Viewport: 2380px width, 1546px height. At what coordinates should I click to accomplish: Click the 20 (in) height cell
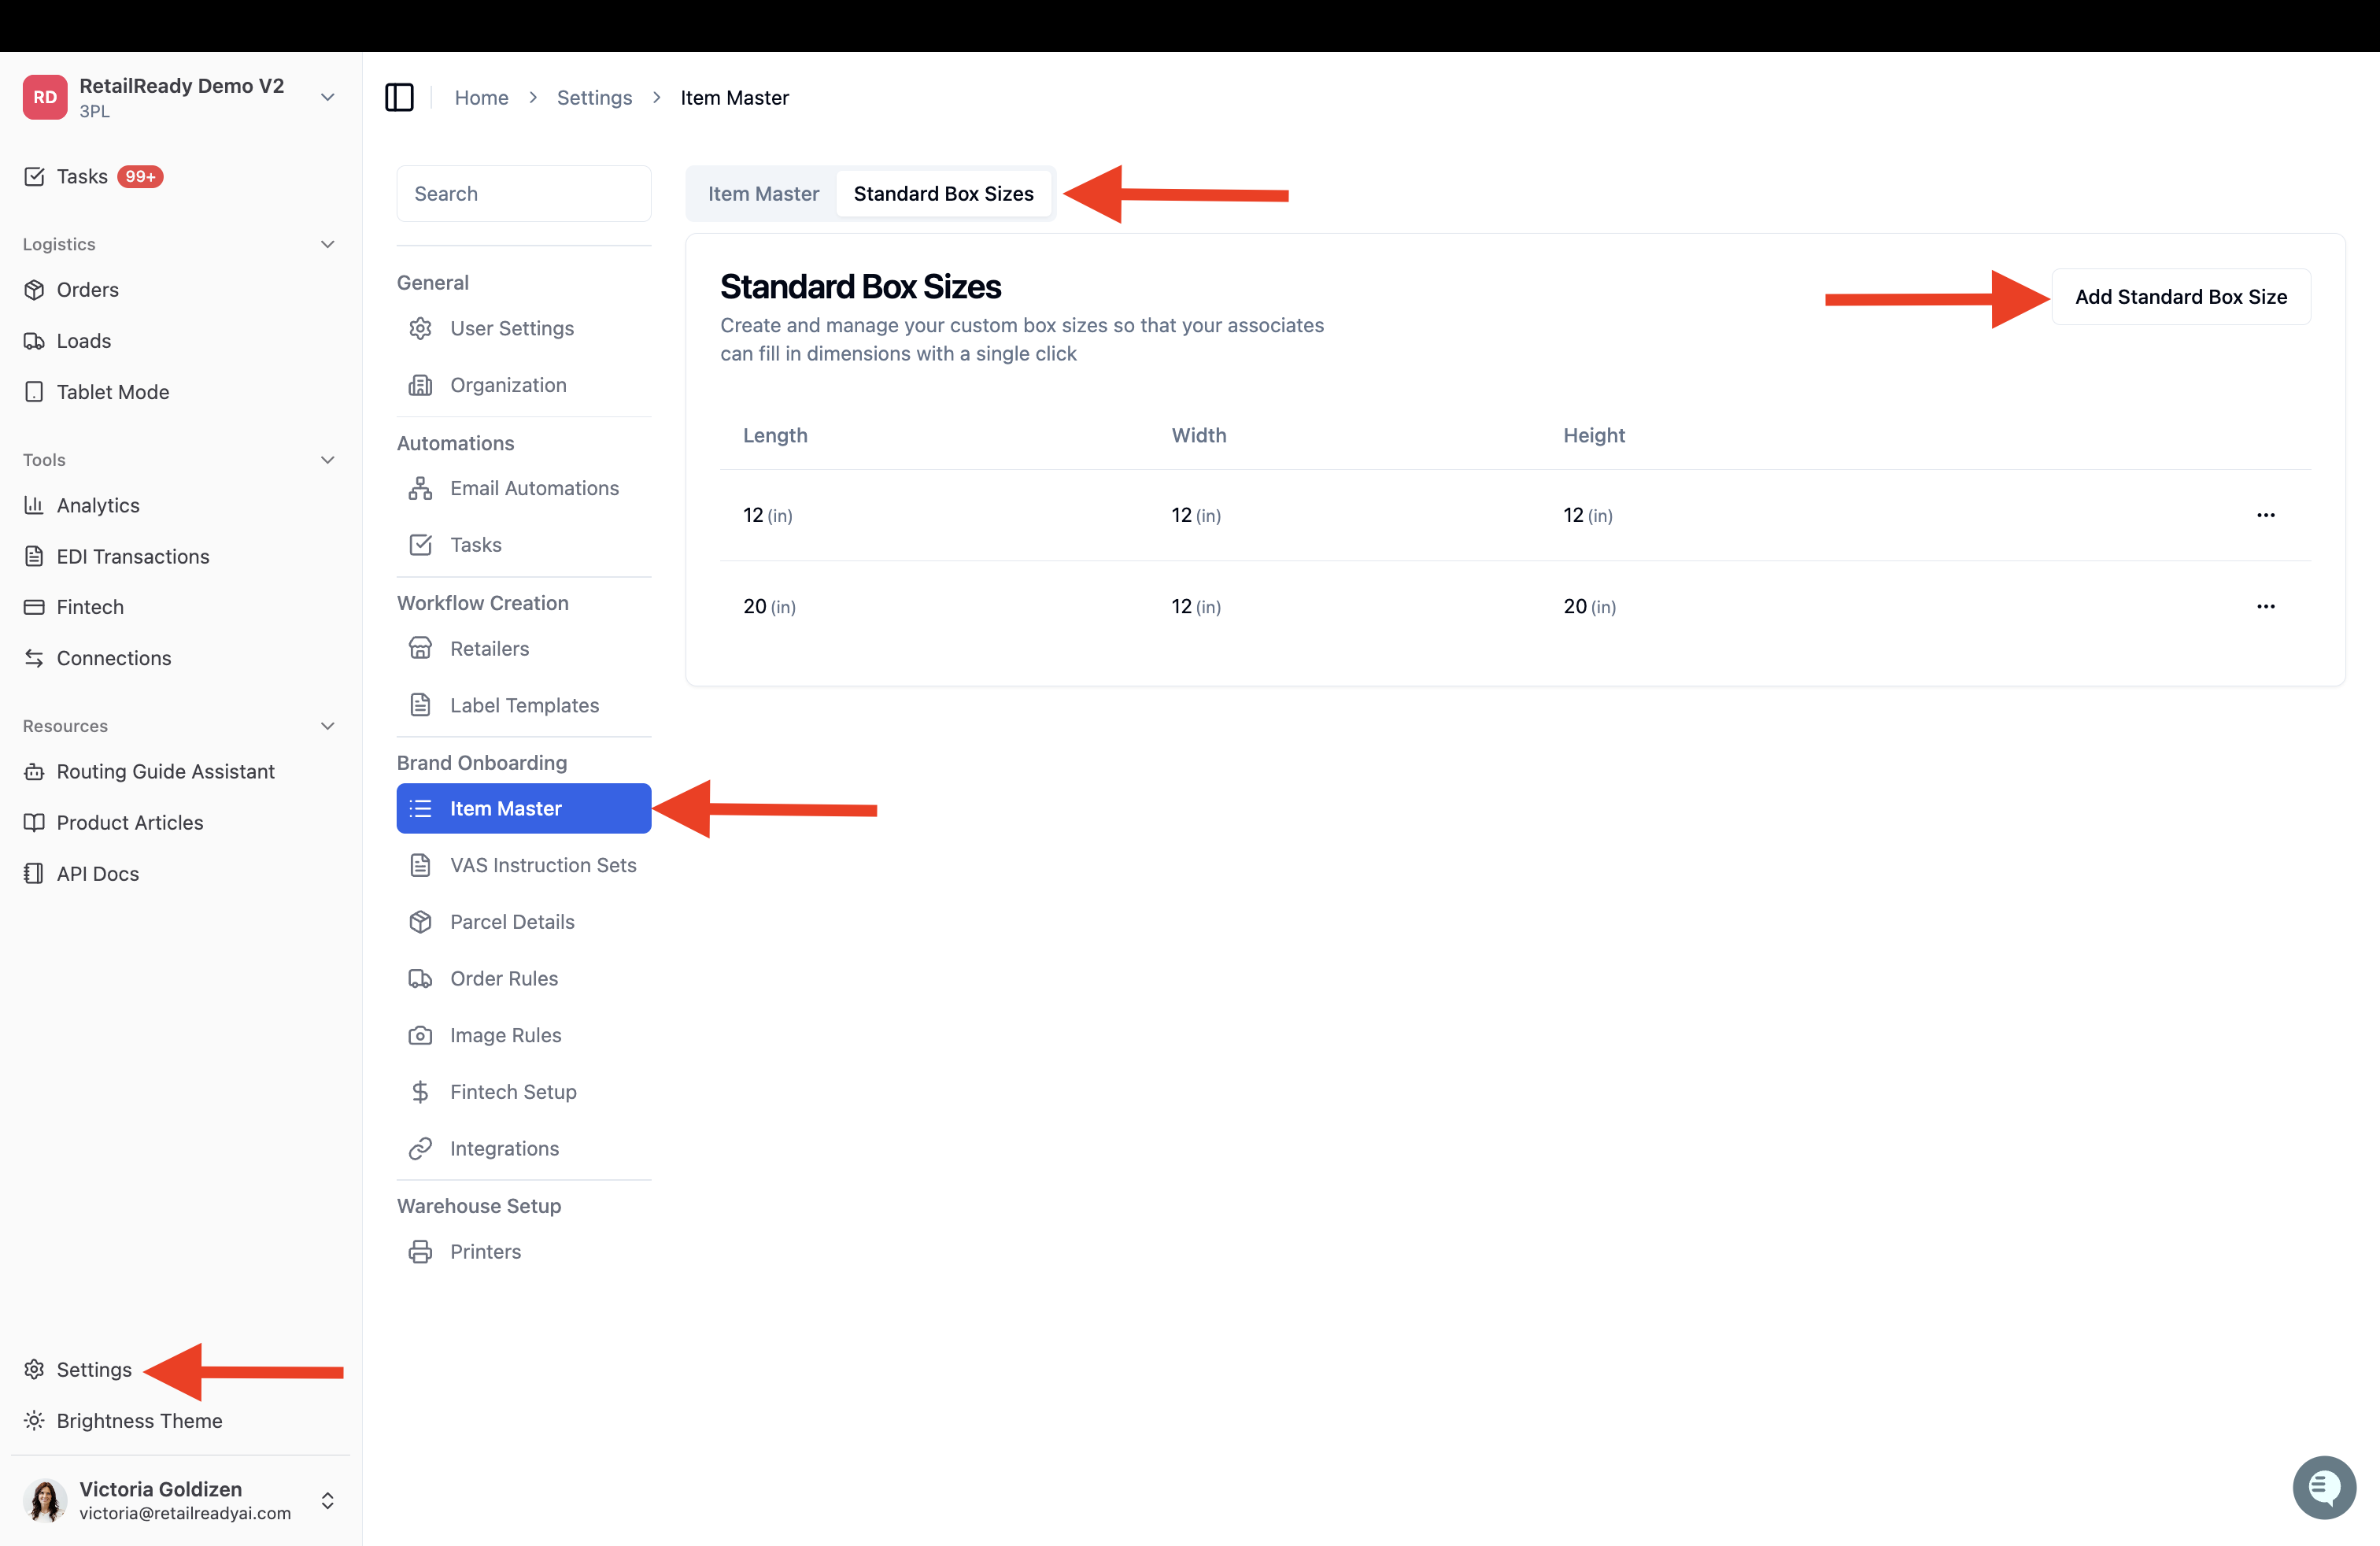(x=1590, y=606)
